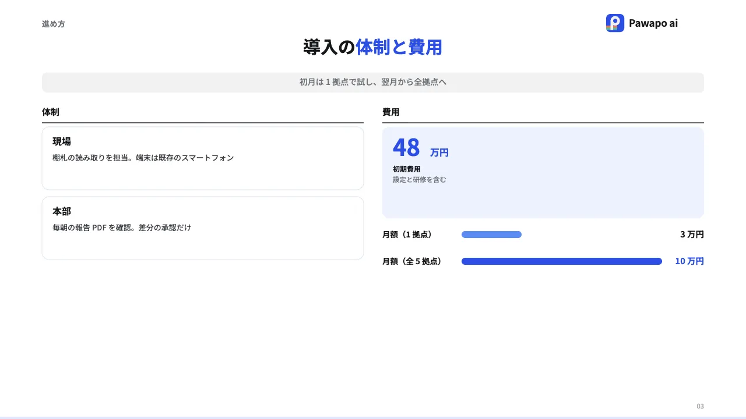The width and height of the screenshot is (746, 419).
Task: Click the 費用 column heading
Action: point(391,112)
